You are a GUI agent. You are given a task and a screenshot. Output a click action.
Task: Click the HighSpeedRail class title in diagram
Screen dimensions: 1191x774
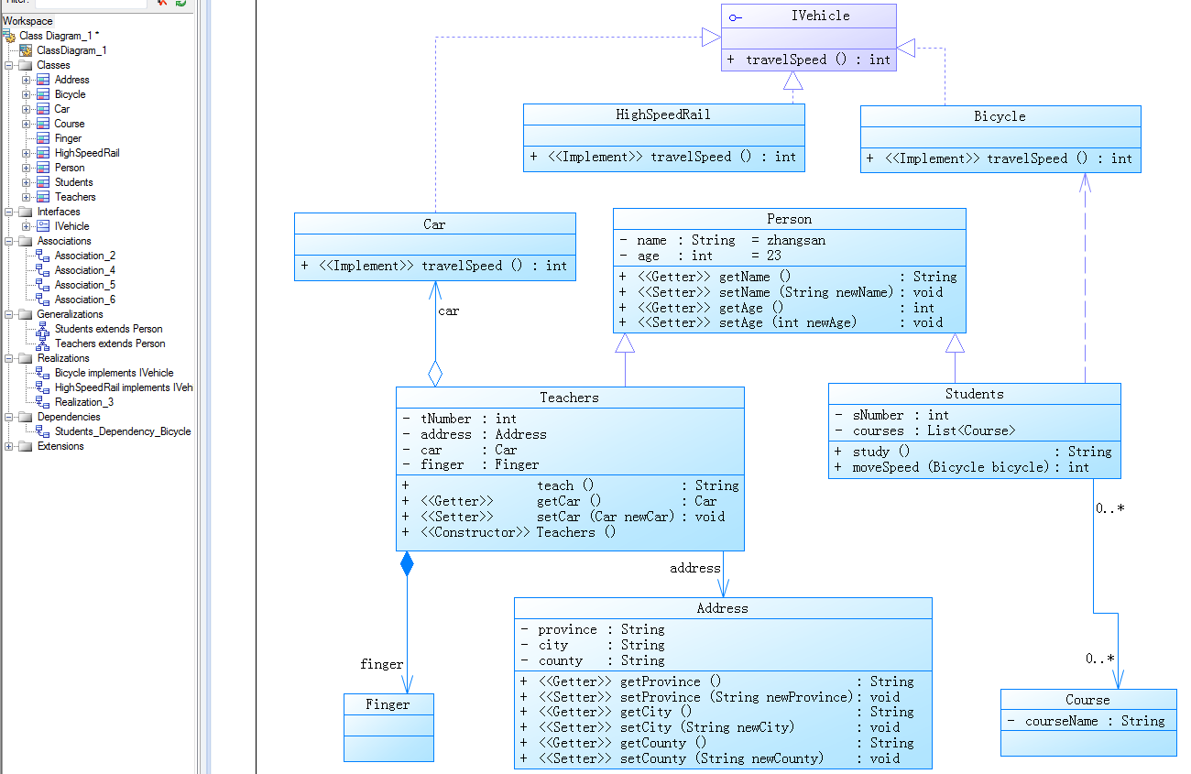coord(663,114)
